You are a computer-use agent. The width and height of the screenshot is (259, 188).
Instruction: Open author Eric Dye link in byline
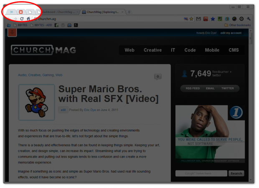[90, 110]
